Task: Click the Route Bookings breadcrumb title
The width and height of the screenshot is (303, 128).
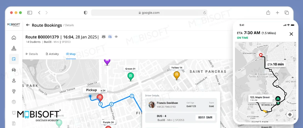Action: point(47,25)
